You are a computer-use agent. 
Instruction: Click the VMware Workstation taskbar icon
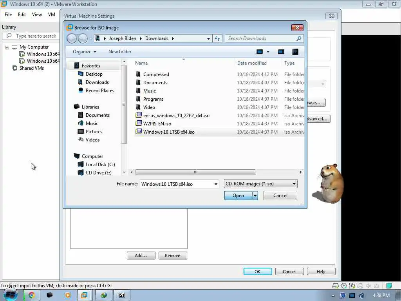[x=84, y=295]
